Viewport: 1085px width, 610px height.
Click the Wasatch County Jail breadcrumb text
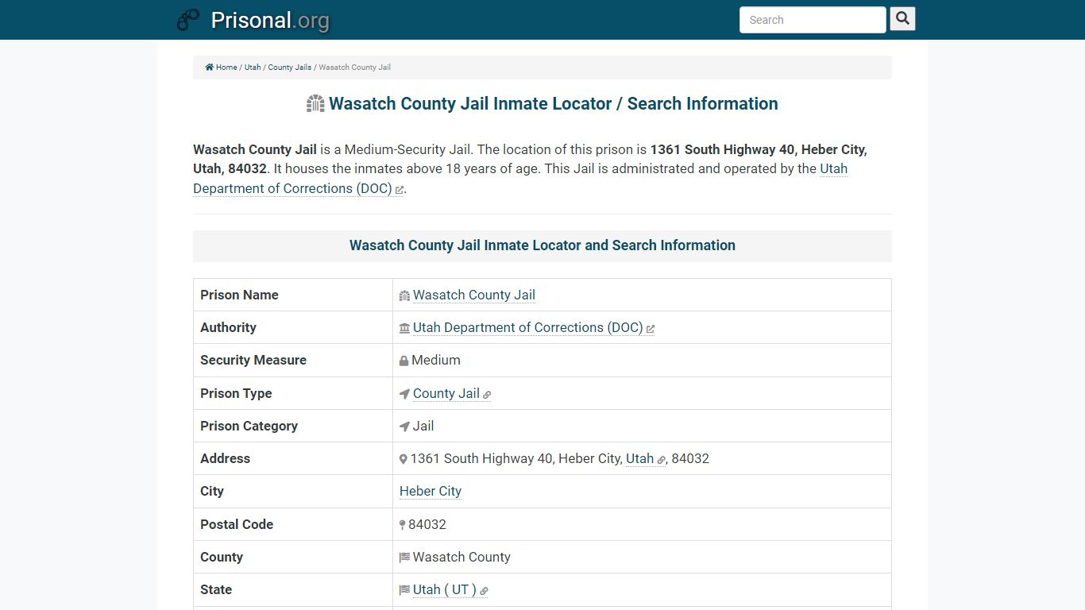pyautogui.click(x=354, y=68)
